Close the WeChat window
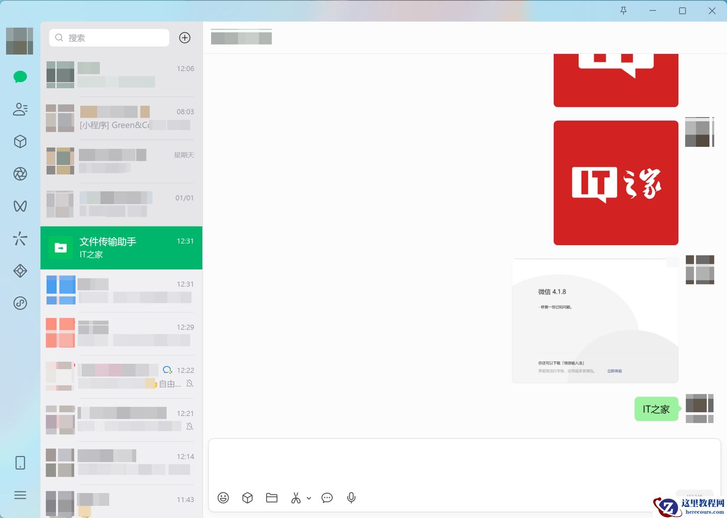Image resolution: width=727 pixels, height=518 pixels. (712, 11)
